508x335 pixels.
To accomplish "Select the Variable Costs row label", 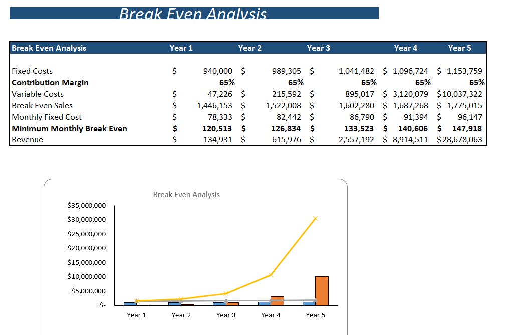I will 38,94.
